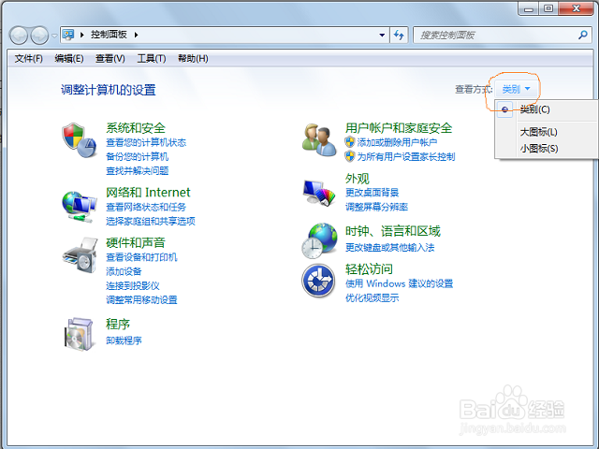The height and width of the screenshot is (449, 599).
Task: Expand the address bar history dropdown arrow
Action: (382, 36)
